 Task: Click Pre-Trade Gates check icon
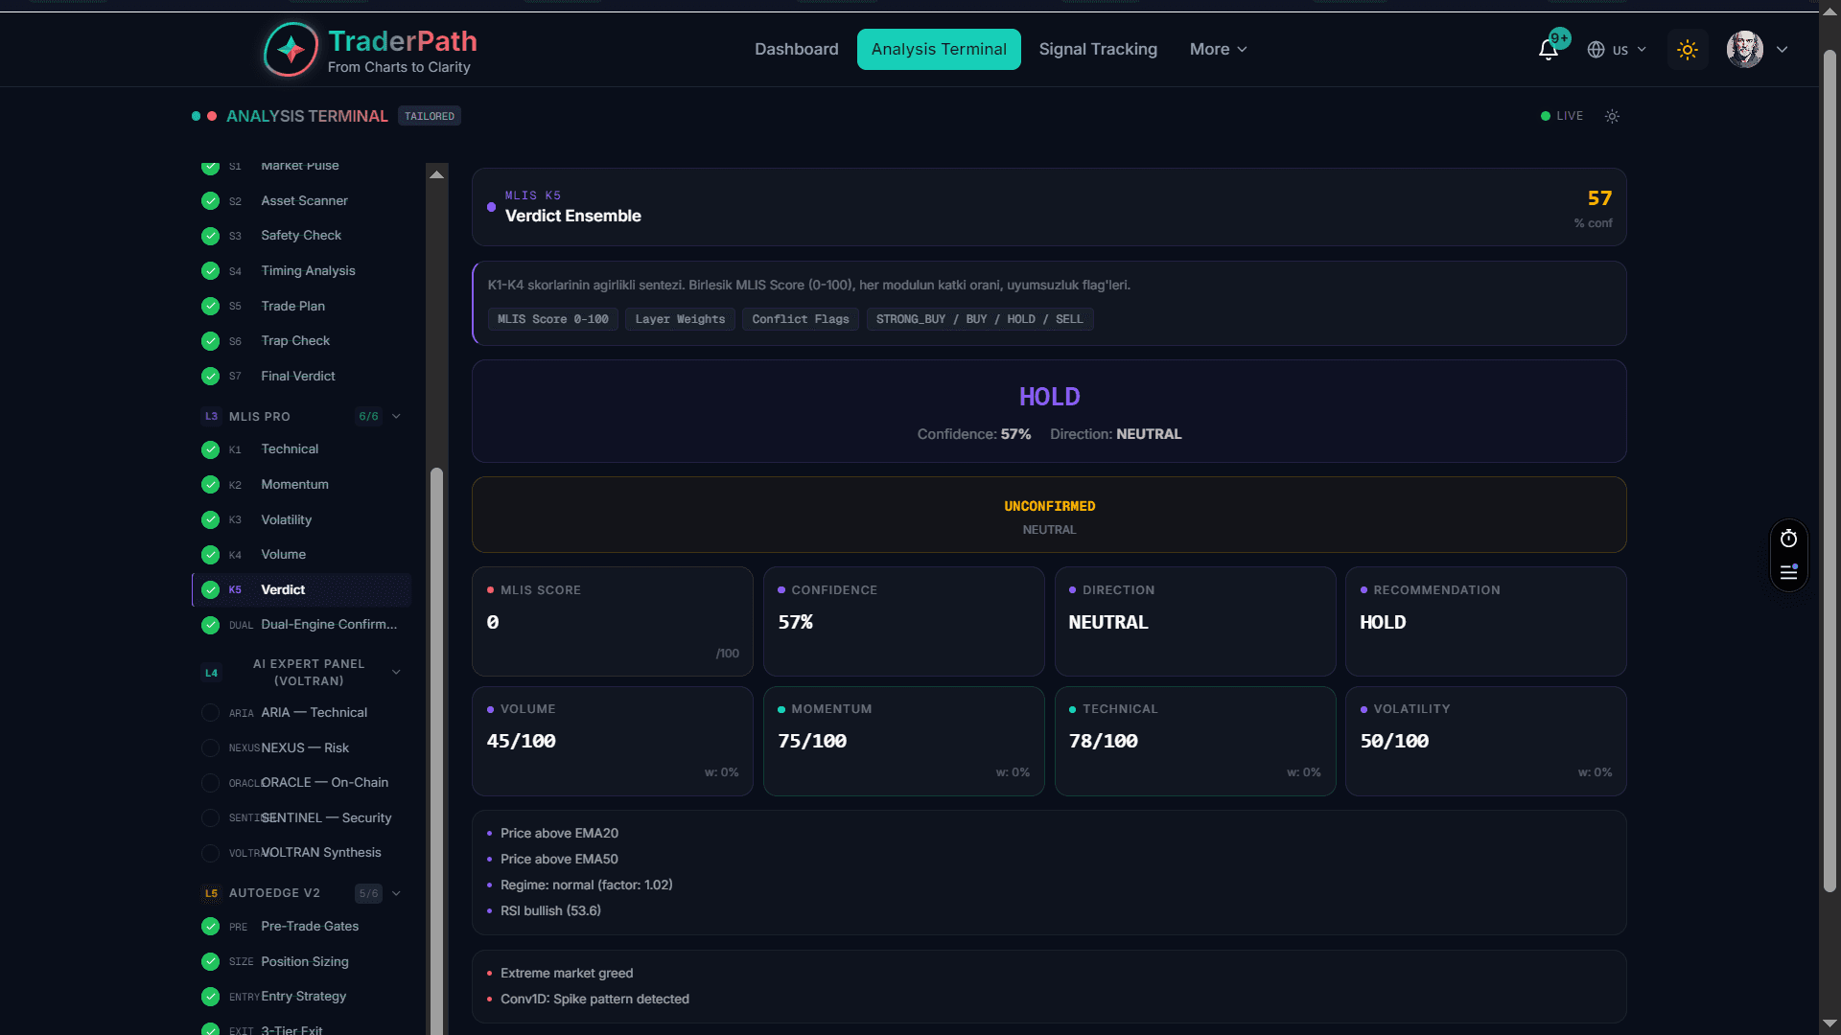(210, 927)
